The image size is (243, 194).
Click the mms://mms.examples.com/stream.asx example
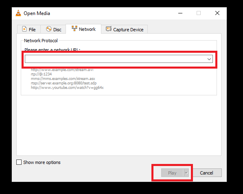pos(63,79)
